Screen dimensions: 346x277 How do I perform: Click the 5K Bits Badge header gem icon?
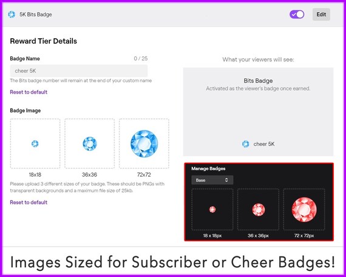(12, 15)
